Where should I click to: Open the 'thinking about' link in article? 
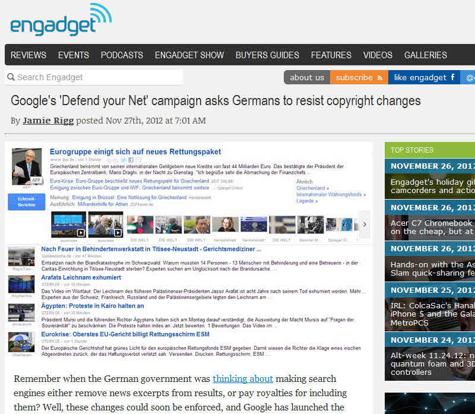pos(243,379)
